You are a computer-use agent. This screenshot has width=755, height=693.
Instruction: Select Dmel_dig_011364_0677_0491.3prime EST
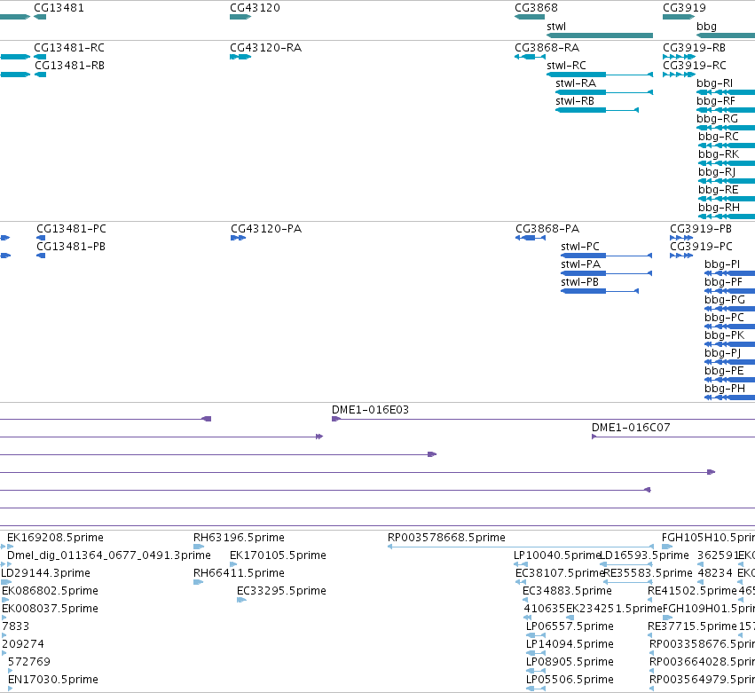click(x=109, y=555)
